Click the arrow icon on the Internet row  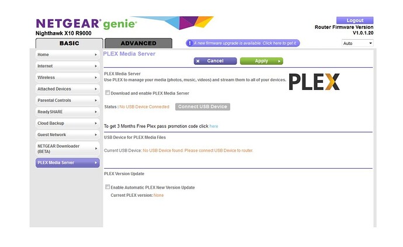(96, 66)
